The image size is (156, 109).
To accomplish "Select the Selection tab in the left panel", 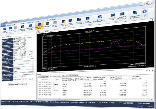I will tap(4, 37).
